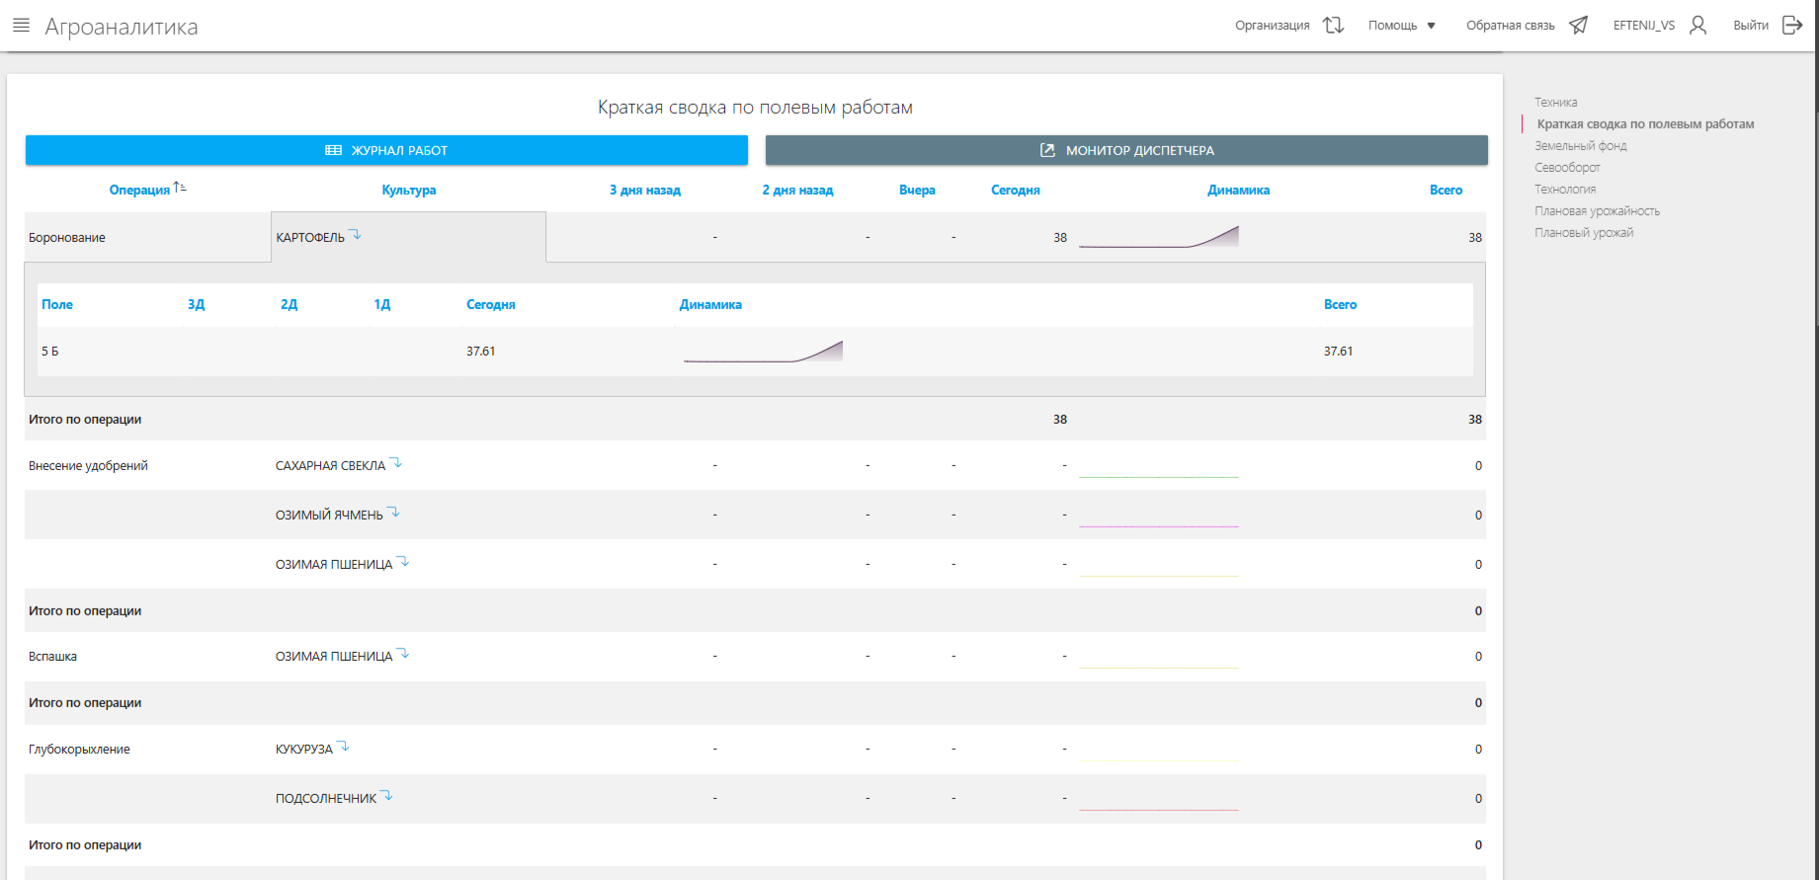Collapse the КАРТОФЕЛЬ culture row
Image resolution: width=1819 pixels, height=880 pixels.
coord(356,235)
